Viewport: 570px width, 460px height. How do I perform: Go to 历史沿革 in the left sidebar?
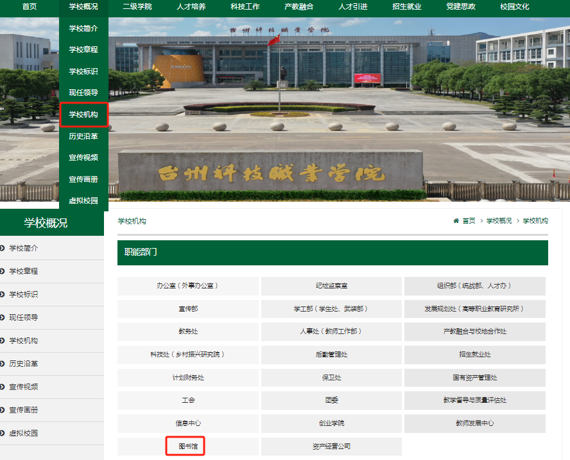(24, 364)
